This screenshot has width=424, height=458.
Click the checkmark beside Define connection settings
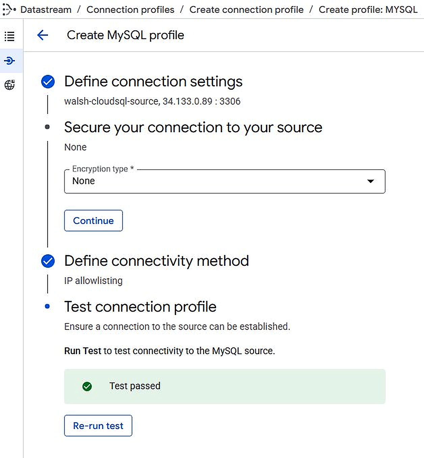coord(48,82)
